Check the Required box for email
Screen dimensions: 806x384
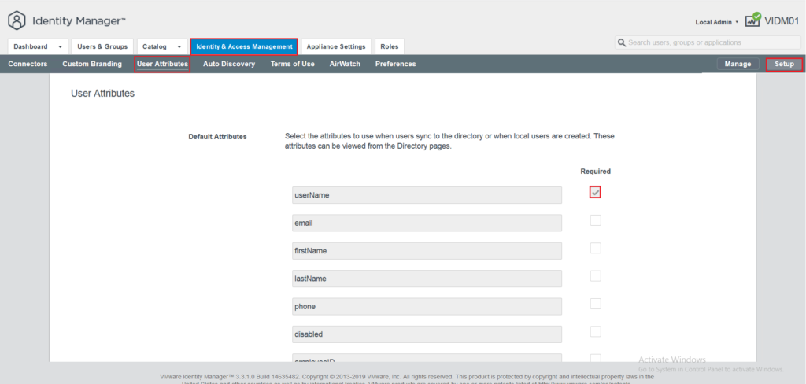tap(595, 220)
